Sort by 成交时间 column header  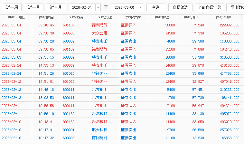(x=46, y=18)
